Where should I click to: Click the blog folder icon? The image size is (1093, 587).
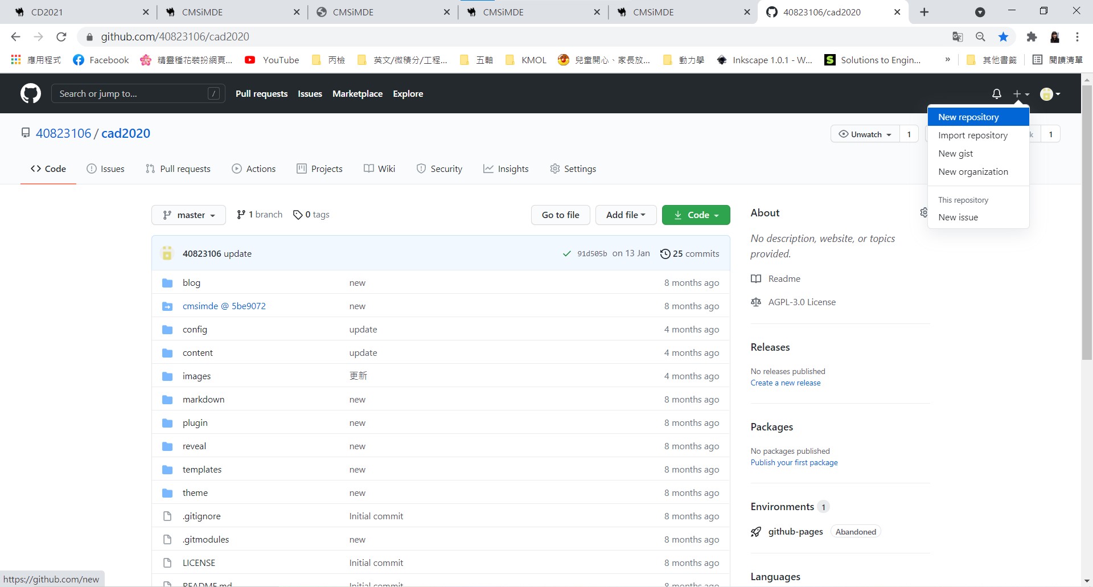[167, 283]
